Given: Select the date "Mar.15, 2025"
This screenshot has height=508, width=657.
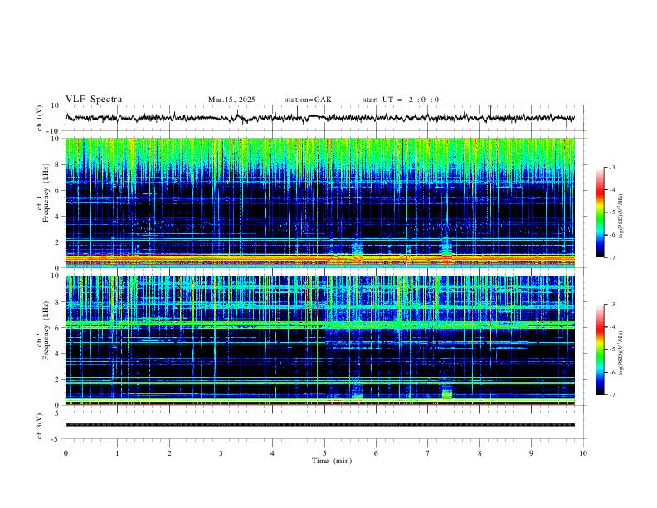Looking at the screenshot, I should pos(231,100).
